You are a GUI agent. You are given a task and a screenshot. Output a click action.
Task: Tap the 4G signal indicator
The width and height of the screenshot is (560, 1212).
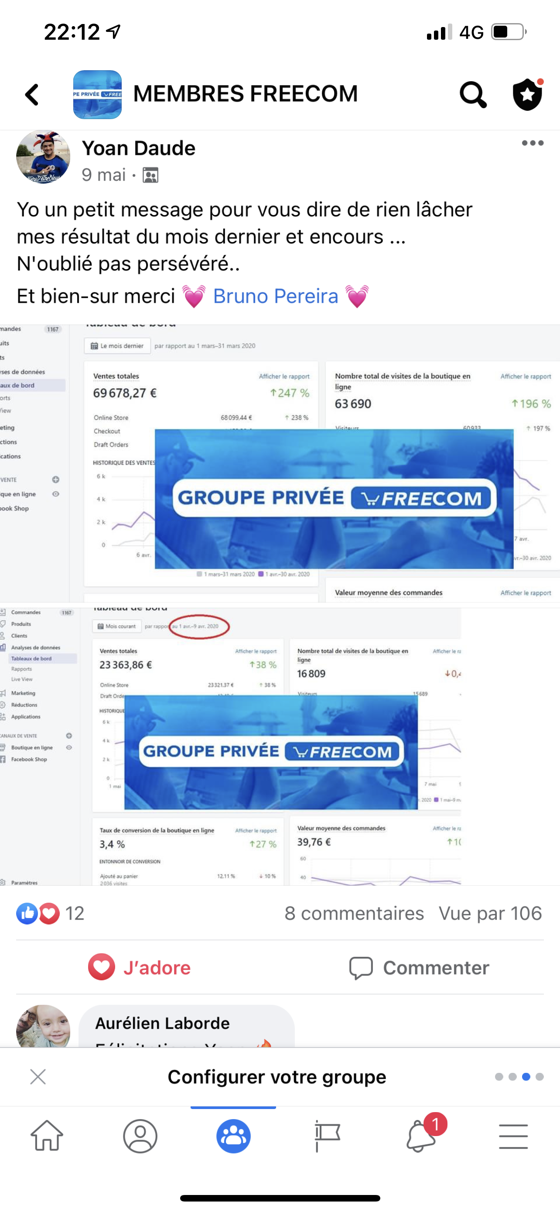pyautogui.click(x=471, y=32)
